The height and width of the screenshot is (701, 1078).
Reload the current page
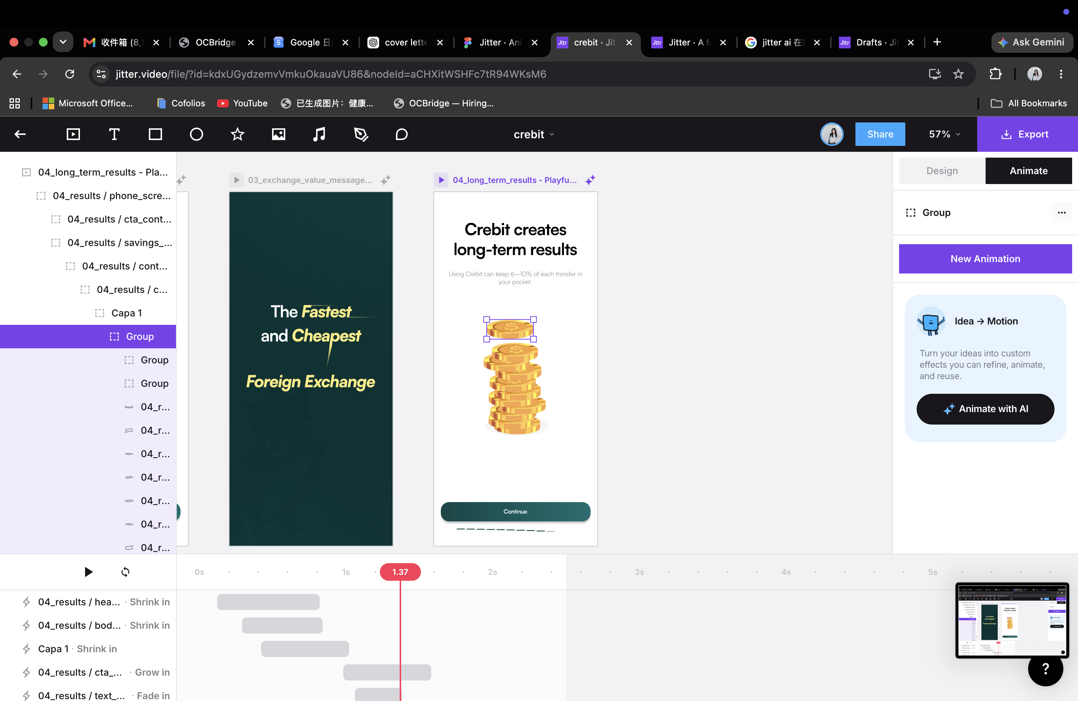point(69,74)
